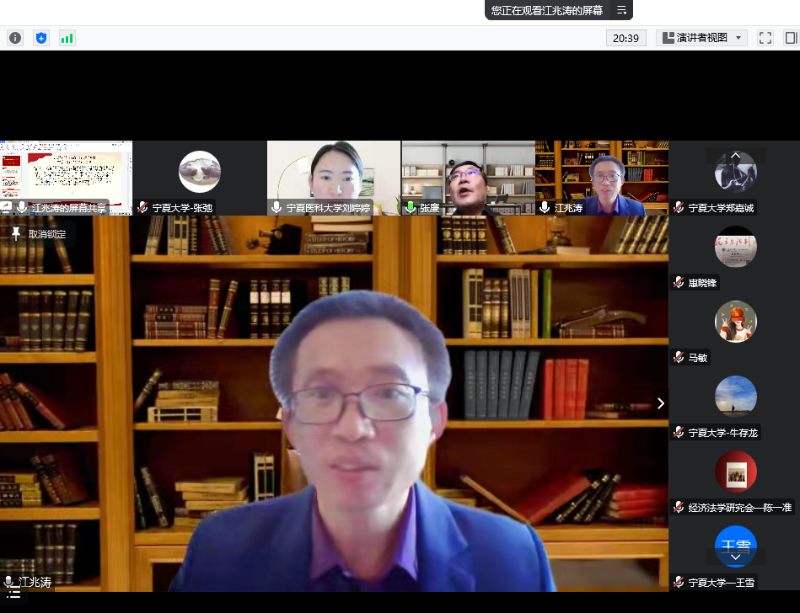Expand the 演讲者视图 view dropdown
This screenshot has height=613, width=800.
[739, 38]
